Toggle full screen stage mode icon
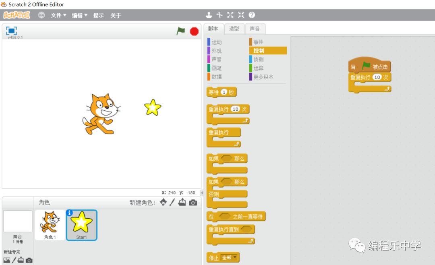The image size is (435, 265). point(11,31)
